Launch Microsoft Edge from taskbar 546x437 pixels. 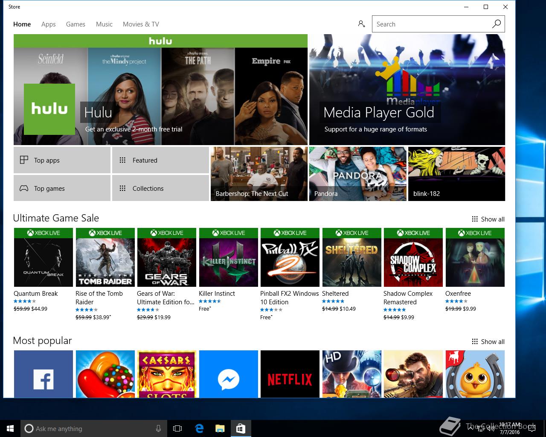click(199, 428)
